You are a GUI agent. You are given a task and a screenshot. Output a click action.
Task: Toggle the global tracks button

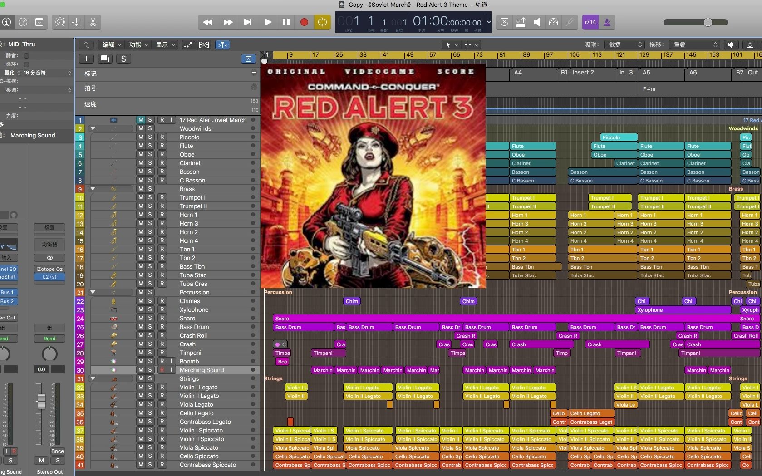(x=248, y=59)
